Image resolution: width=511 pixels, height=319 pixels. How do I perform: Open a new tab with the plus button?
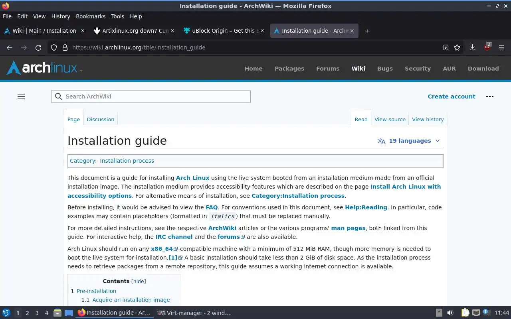367,31
